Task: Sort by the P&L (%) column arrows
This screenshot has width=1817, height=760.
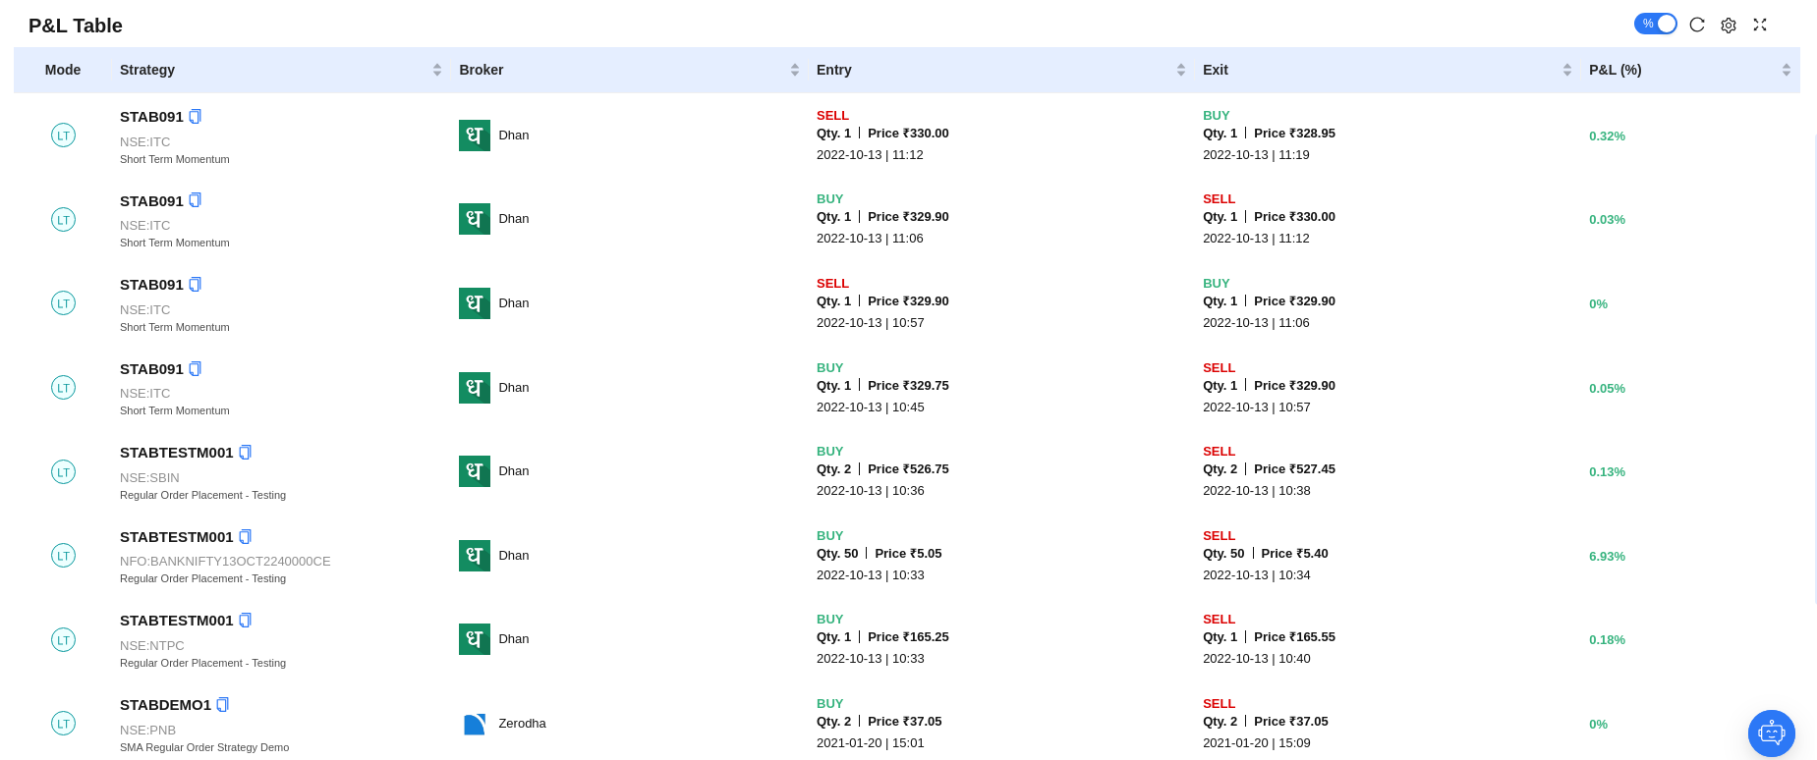Action: (1787, 70)
